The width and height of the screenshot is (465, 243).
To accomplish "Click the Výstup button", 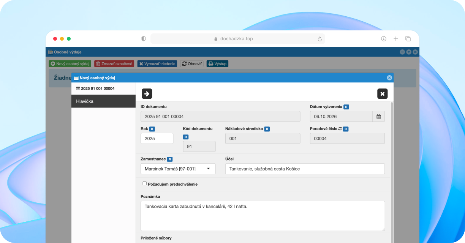I will coord(217,64).
